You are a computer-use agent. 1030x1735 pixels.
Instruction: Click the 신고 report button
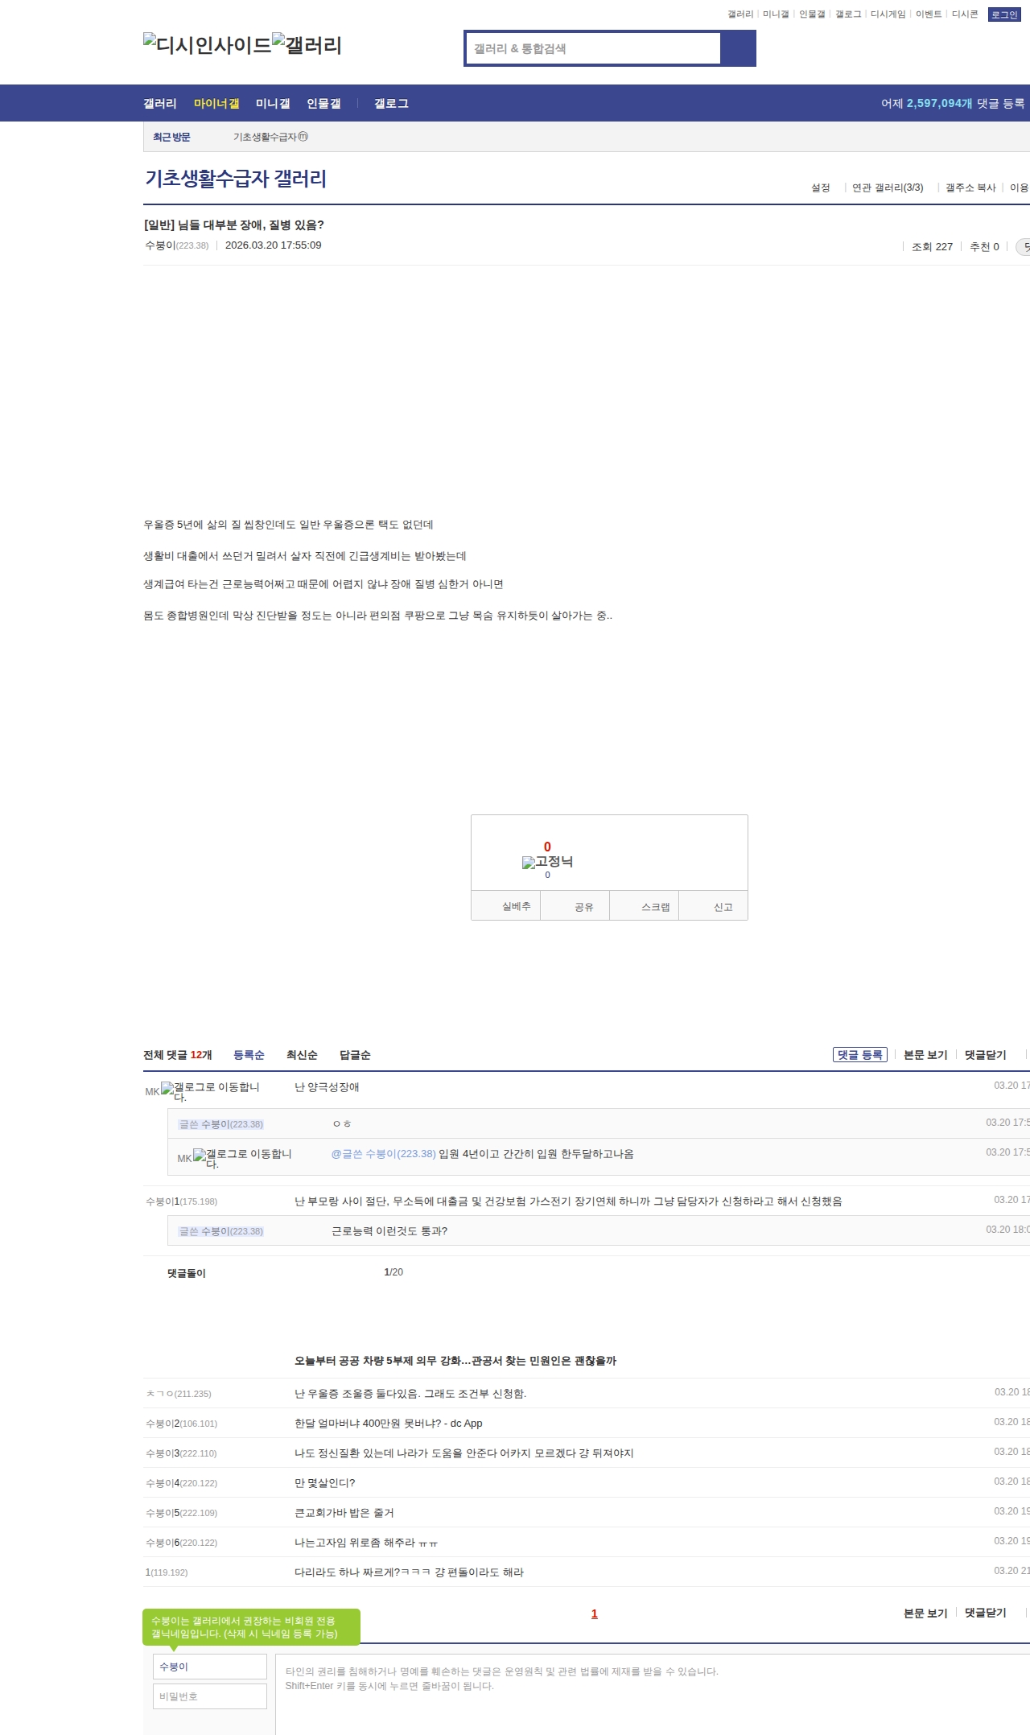[714, 906]
